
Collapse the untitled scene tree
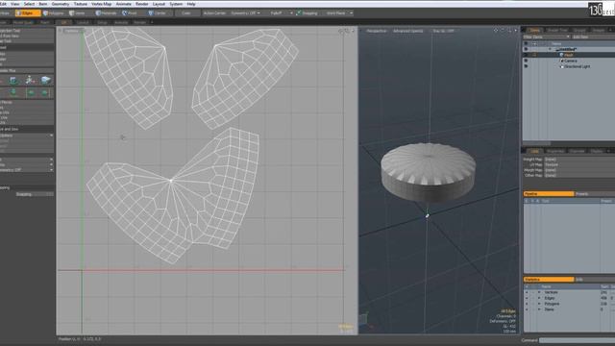coord(550,49)
